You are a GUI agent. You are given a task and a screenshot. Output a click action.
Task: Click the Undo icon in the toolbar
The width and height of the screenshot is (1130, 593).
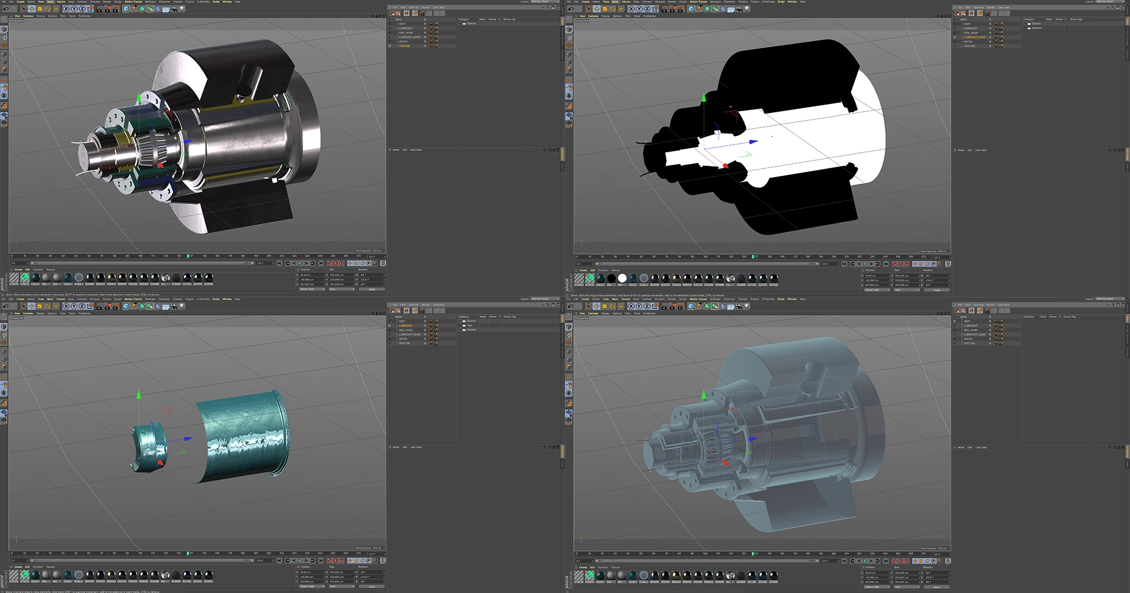(x=6, y=9)
